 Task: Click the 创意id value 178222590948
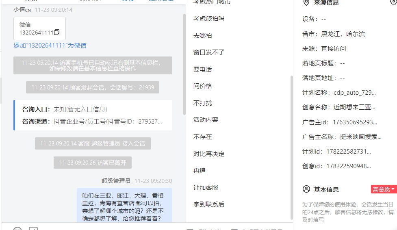(x=349, y=167)
